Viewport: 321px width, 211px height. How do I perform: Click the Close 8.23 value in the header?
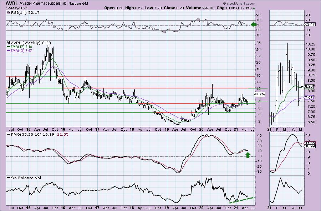[x=174, y=8]
